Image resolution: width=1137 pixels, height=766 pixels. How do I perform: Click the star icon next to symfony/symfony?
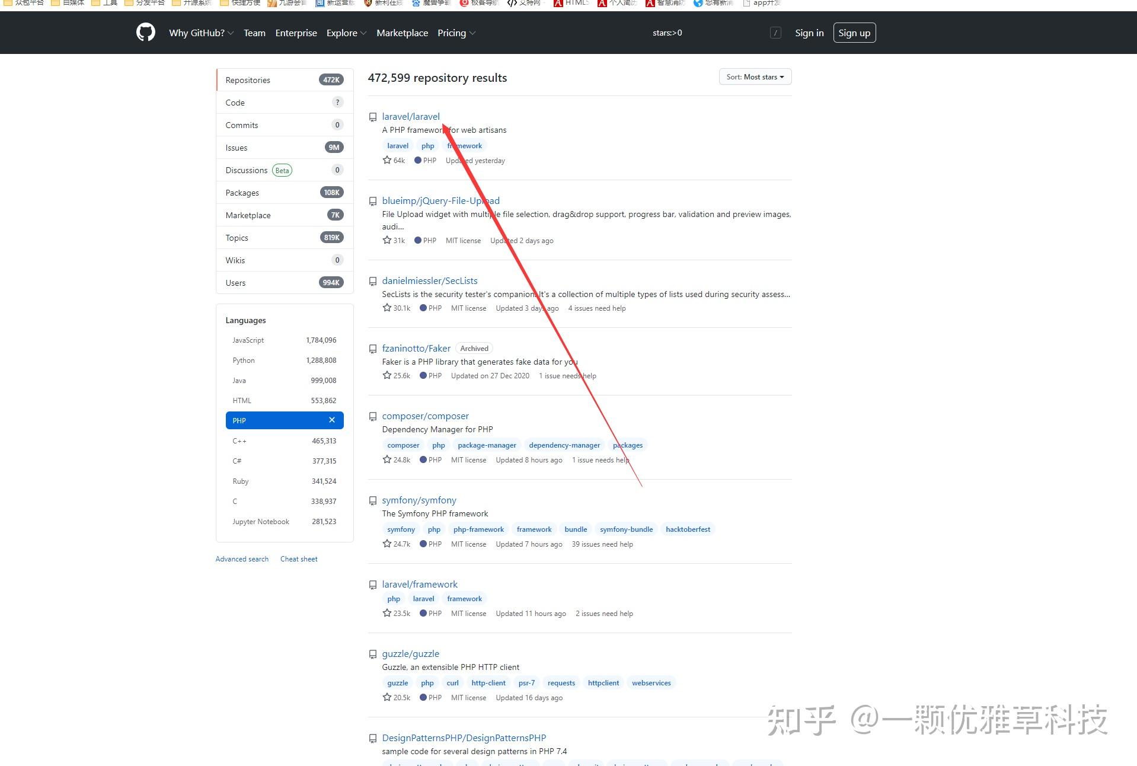(387, 544)
